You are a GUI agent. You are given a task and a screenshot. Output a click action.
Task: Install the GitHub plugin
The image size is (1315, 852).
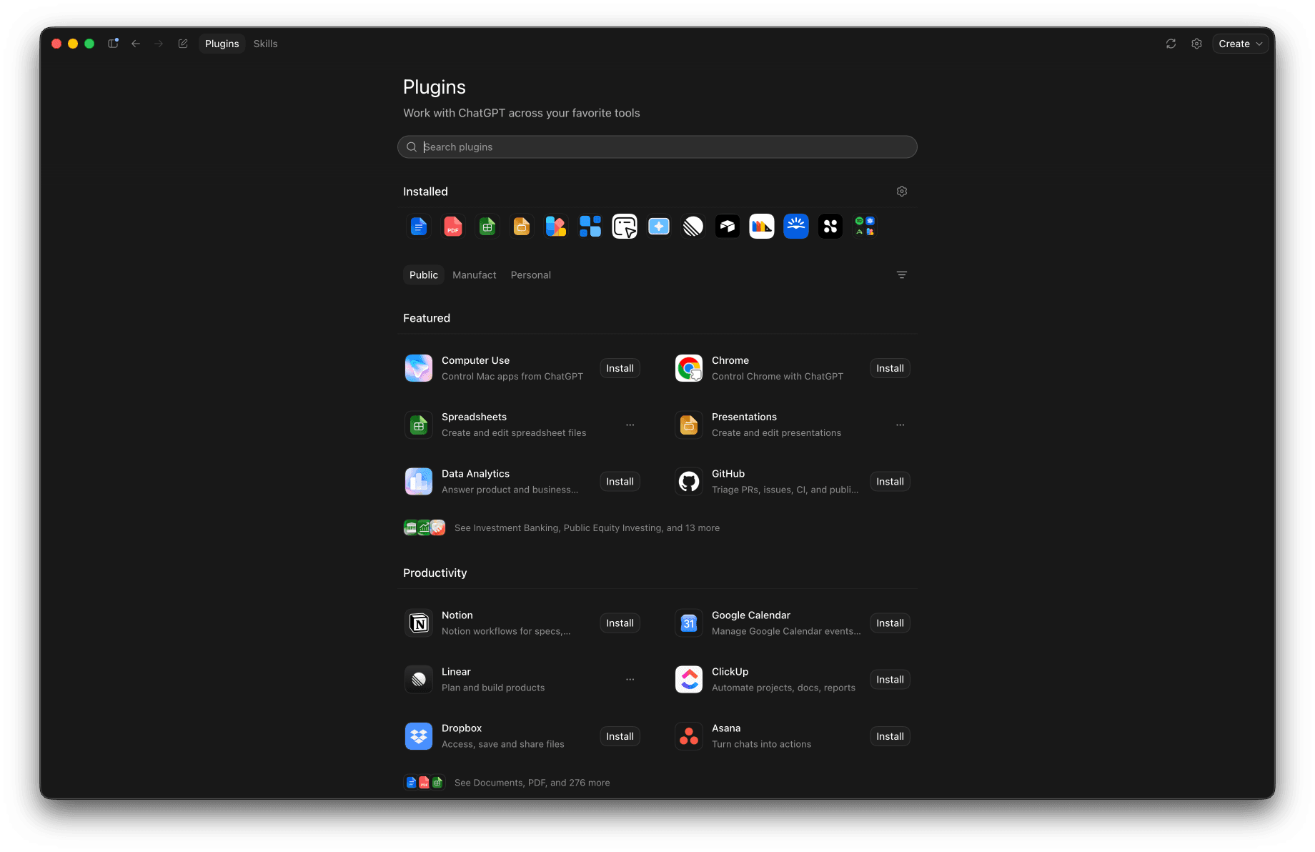[890, 482]
